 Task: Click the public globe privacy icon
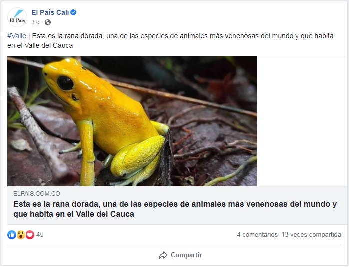48,22
